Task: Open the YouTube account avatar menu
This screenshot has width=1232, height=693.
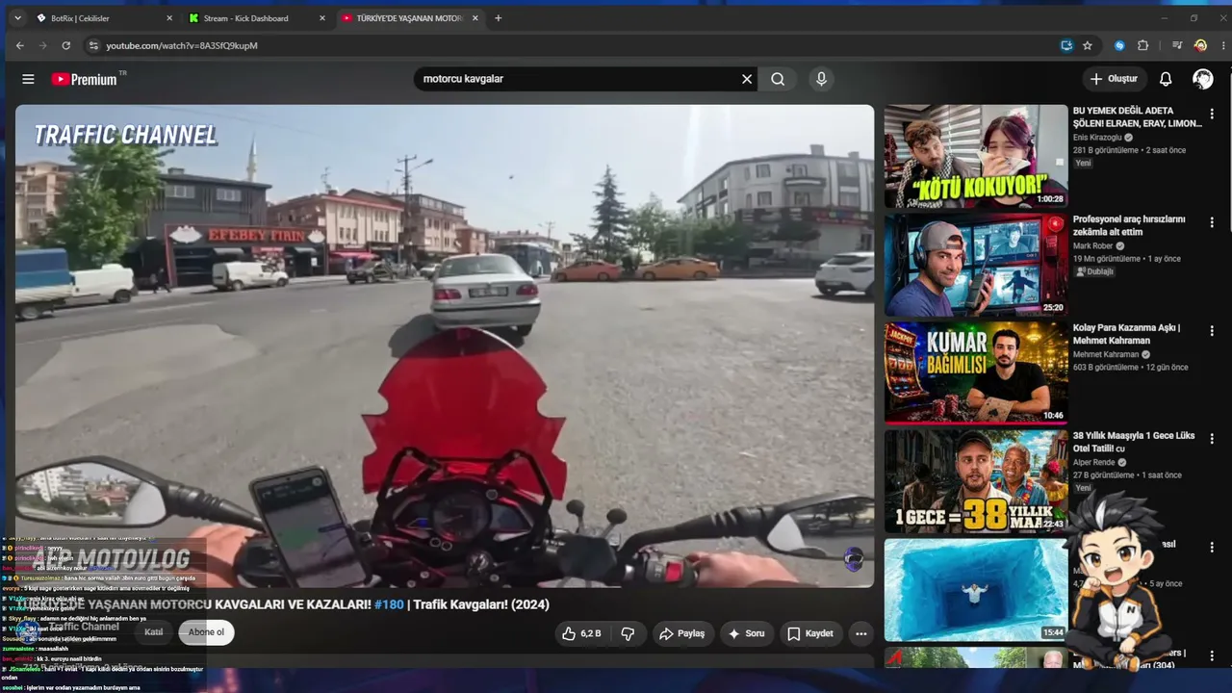Action: [x=1203, y=79]
